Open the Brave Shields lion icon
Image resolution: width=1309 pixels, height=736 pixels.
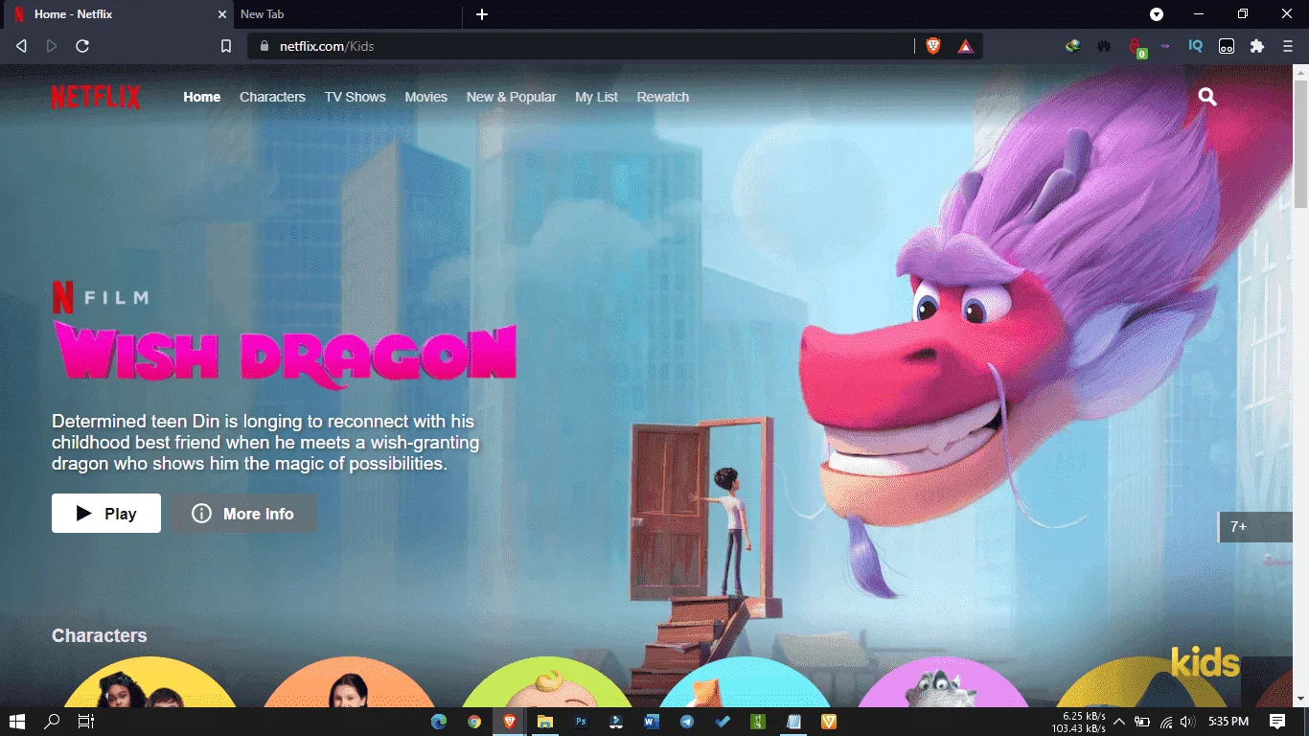[933, 46]
